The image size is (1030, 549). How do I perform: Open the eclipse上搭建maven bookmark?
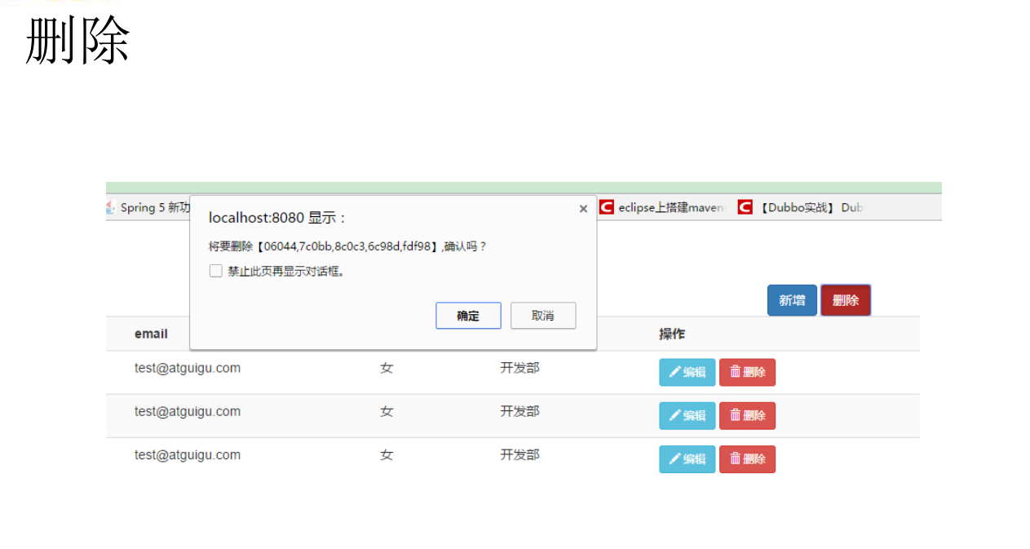(662, 207)
